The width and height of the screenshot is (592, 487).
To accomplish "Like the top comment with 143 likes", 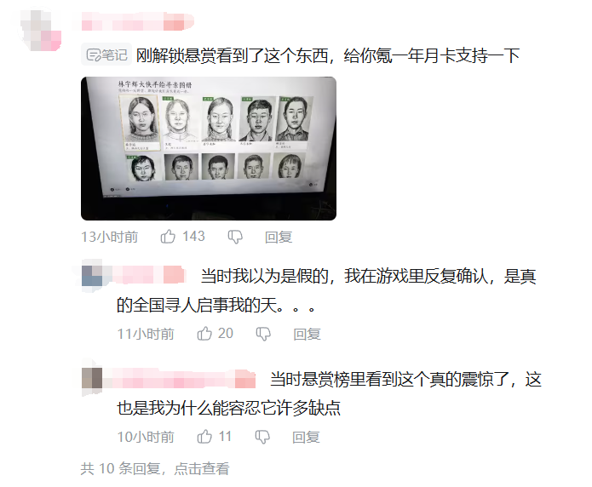I will [168, 237].
